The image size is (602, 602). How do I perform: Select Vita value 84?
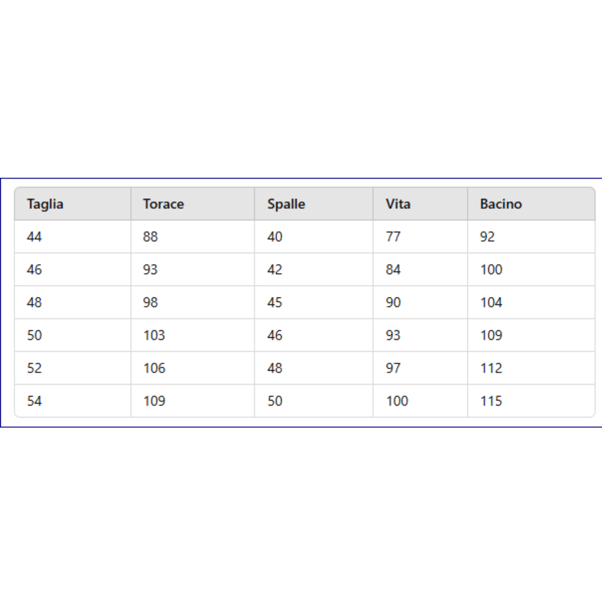393,269
